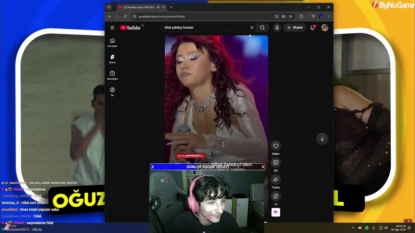Show hidden system tray icons

tap(353, 228)
